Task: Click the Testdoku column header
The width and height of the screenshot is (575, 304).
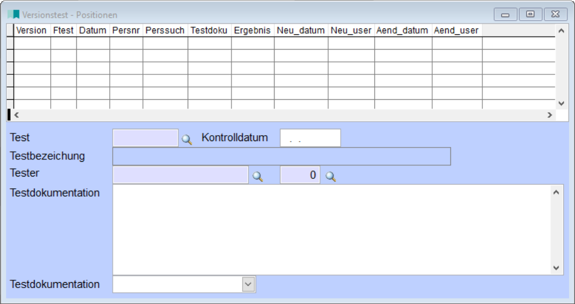Action: (x=209, y=31)
